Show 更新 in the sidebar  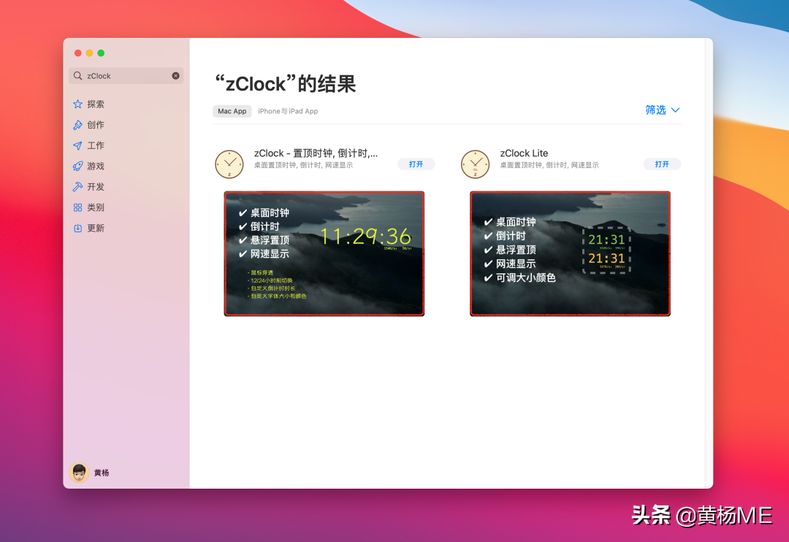pyautogui.click(x=96, y=228)
